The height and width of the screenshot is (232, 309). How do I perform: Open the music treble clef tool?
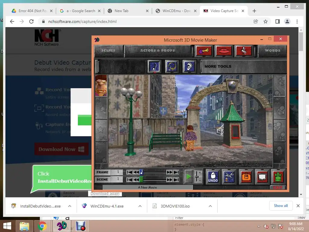(244, 51)
